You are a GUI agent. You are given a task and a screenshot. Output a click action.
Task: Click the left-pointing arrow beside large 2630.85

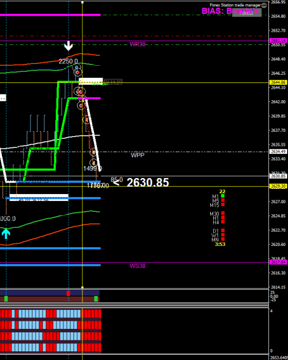pos(117,183)
